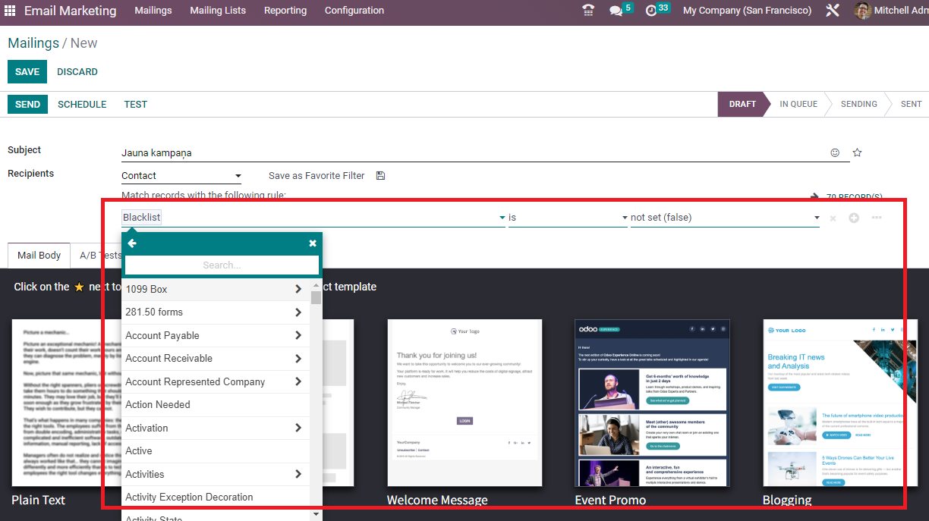Select the Action Needed field
The image size is (929, 521).
coord(216,405)
